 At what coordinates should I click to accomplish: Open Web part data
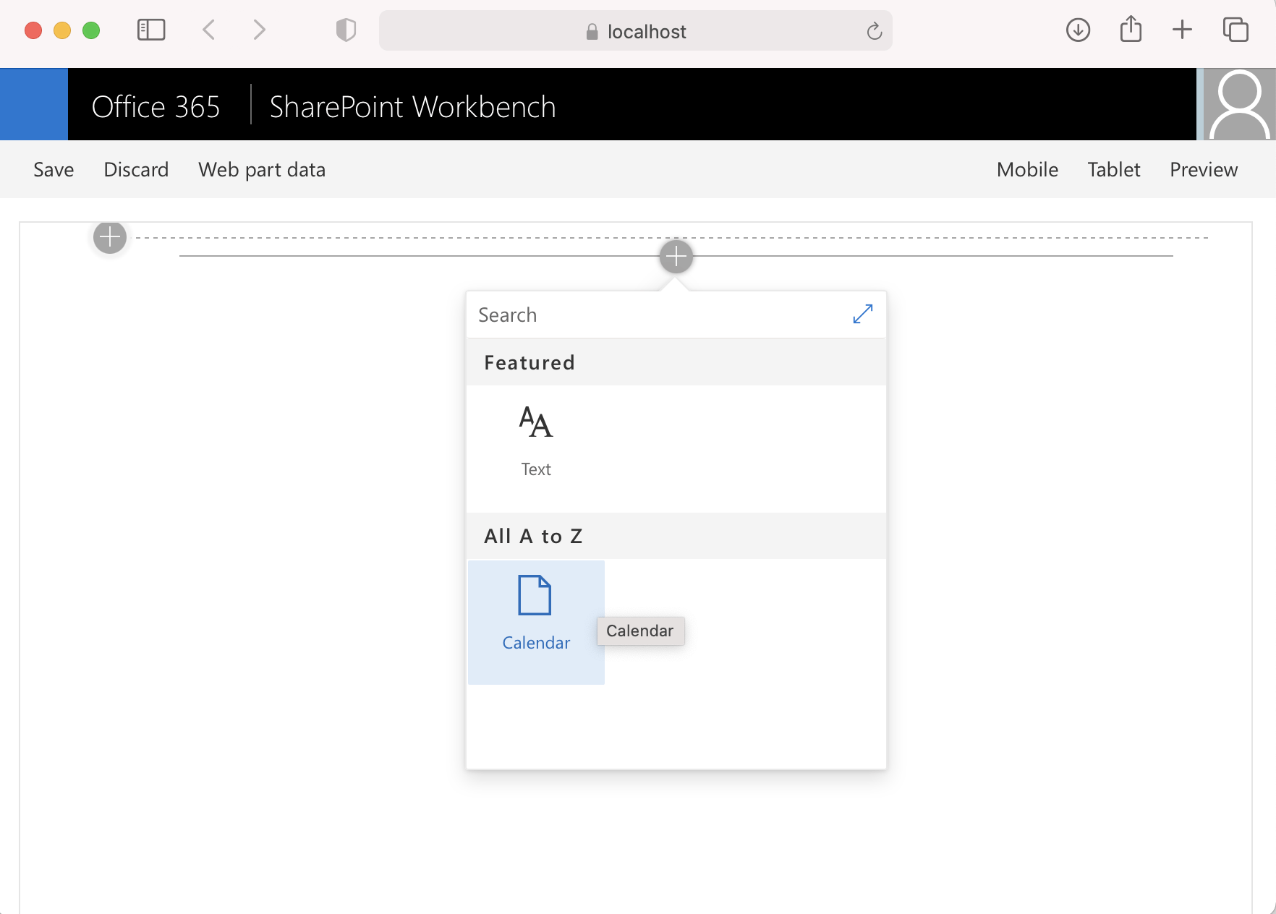click(262, 169)
